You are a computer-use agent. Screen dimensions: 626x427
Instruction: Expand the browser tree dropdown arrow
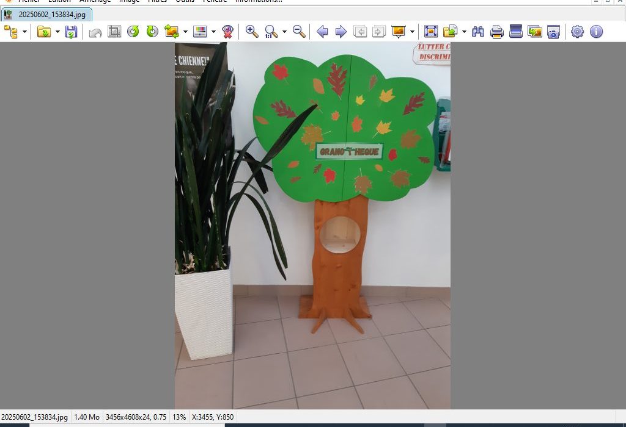point(24,32)
